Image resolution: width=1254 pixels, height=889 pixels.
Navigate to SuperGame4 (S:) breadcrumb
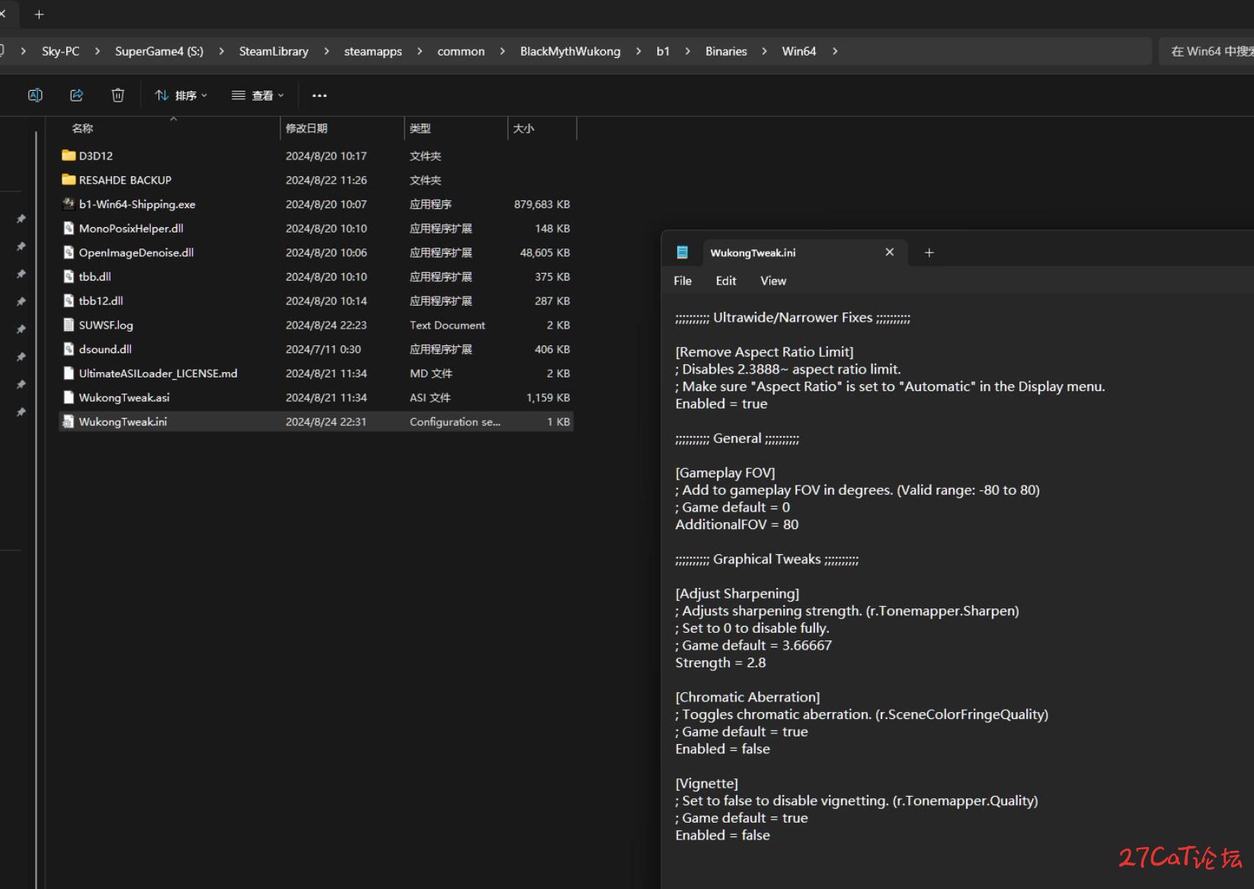159,51
